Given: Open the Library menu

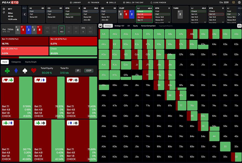Looking at the screenshot, I should (x=75, y=3).
